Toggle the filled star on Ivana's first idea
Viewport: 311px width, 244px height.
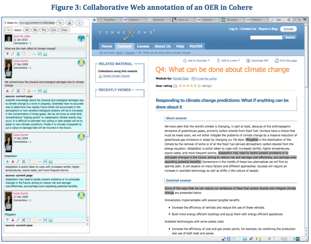(29, 91)
